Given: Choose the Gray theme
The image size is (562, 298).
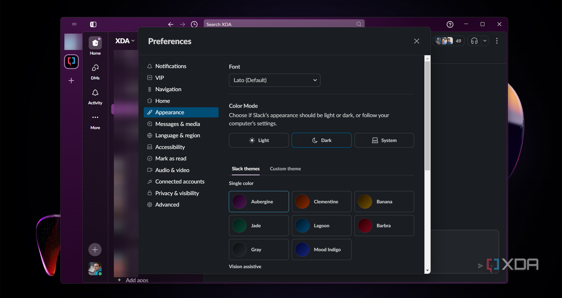Looking at the screenshot, I should coord(259,249).
